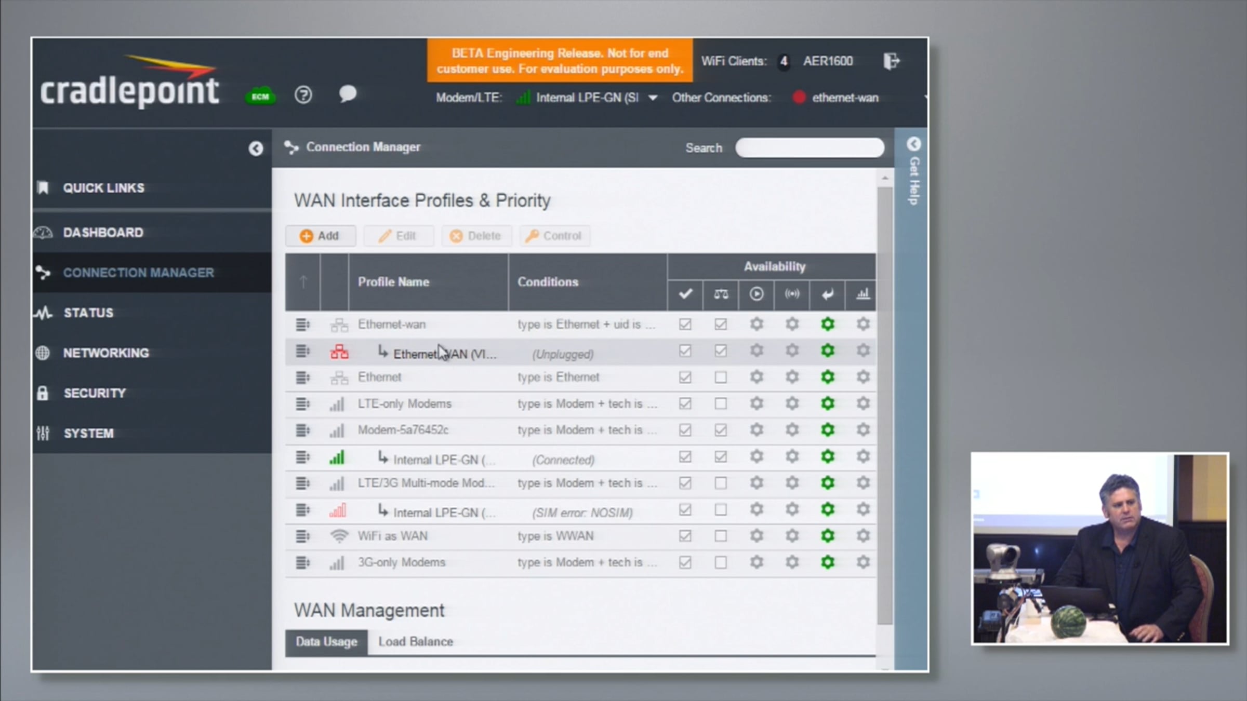Enable load balance for WiFi as WAN
1247x701 pixels.
(x=721, y=536)
